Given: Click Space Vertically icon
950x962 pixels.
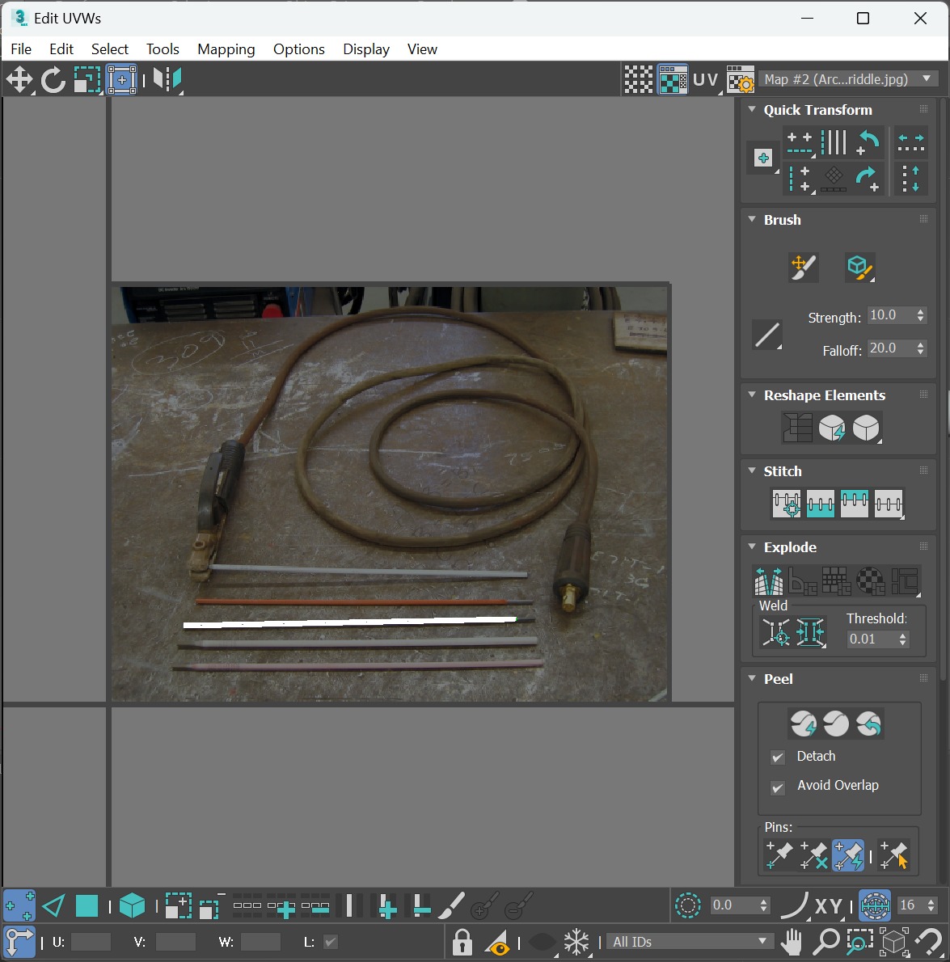Looking at the screenshot, I should pyautogui.click(x=910, y=179).
